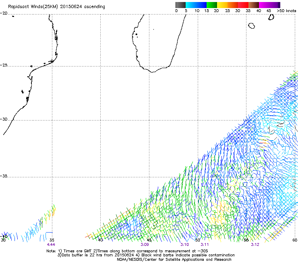The height and width of the screenshot is (262, 298).
Task: Click the "0" label under the color bar
Action: click(176, 11)
